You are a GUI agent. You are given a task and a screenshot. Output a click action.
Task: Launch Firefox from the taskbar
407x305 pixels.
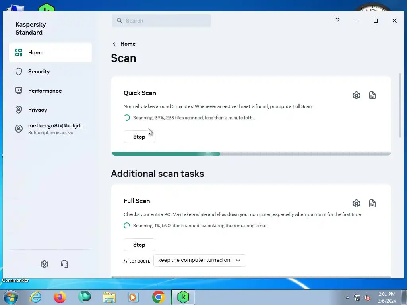(x=60, y=297)
